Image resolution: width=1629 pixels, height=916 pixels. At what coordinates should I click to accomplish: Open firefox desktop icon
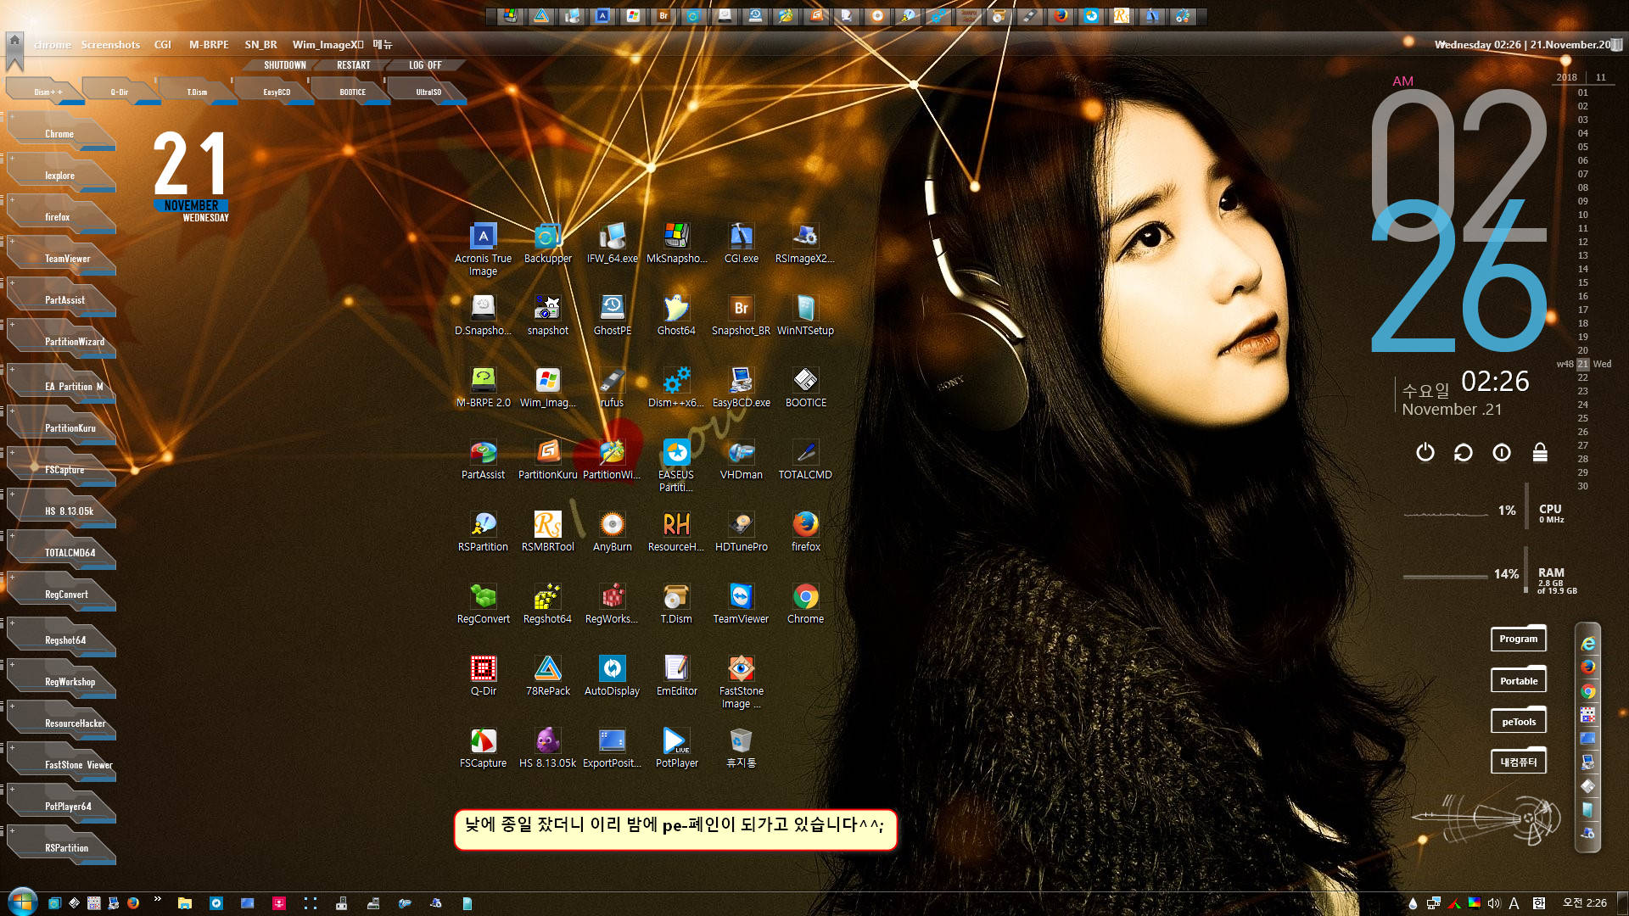(805, 532)
